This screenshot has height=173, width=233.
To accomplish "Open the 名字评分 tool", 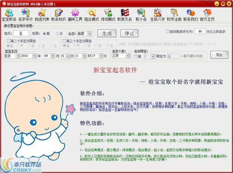I will pos(26,15).
